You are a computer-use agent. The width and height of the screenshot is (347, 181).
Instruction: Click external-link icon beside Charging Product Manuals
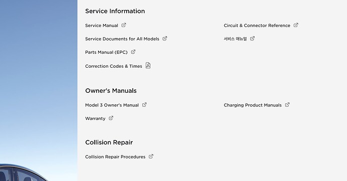coord(287,105)
